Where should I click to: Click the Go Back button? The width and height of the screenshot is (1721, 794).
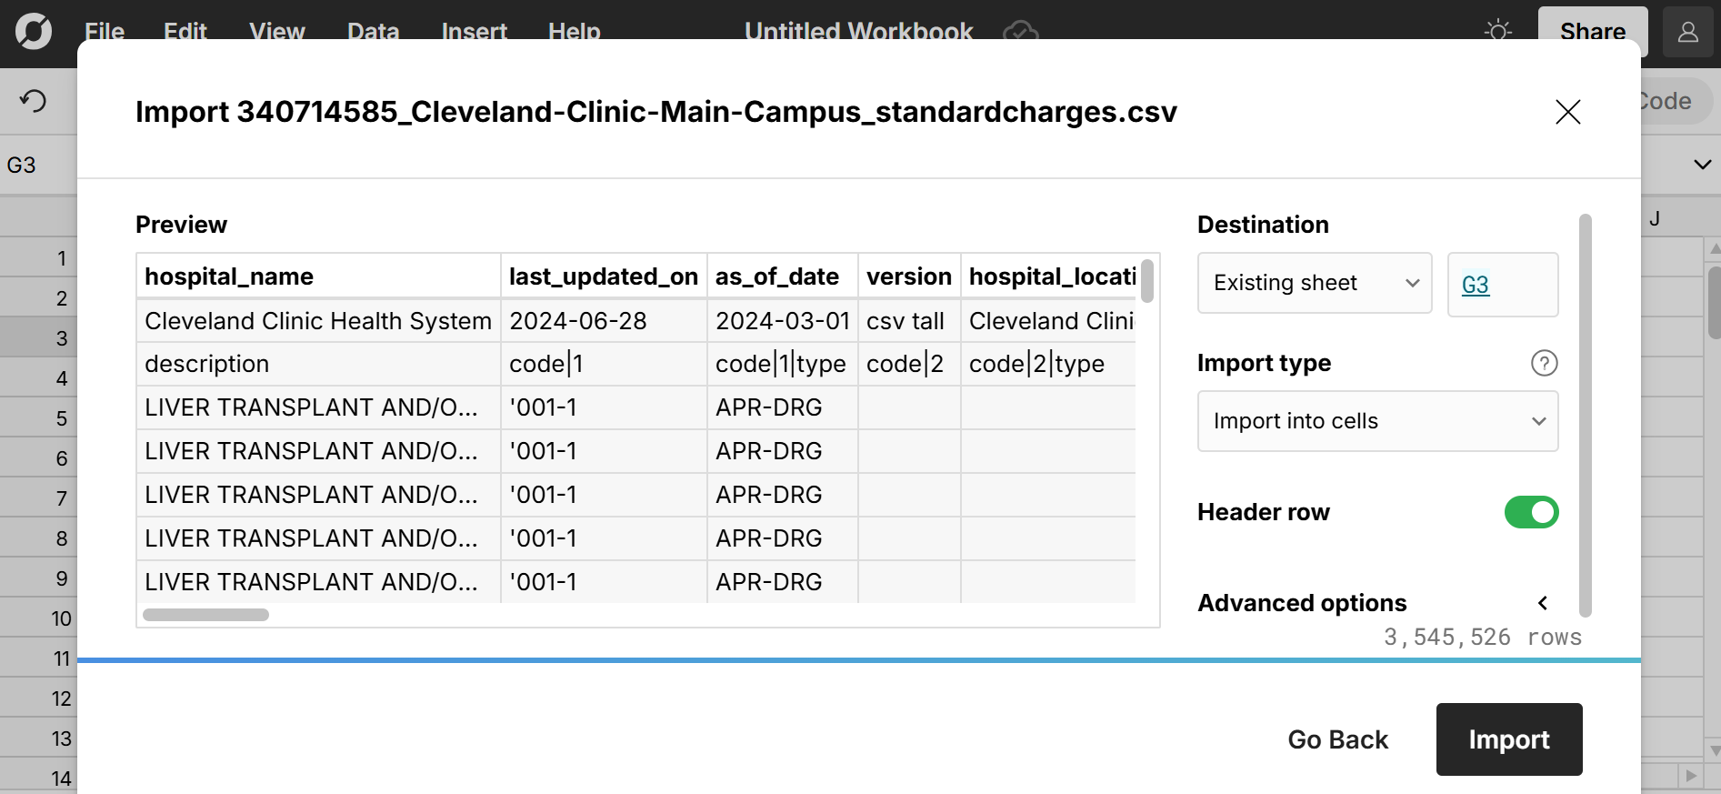(1337, 739)
